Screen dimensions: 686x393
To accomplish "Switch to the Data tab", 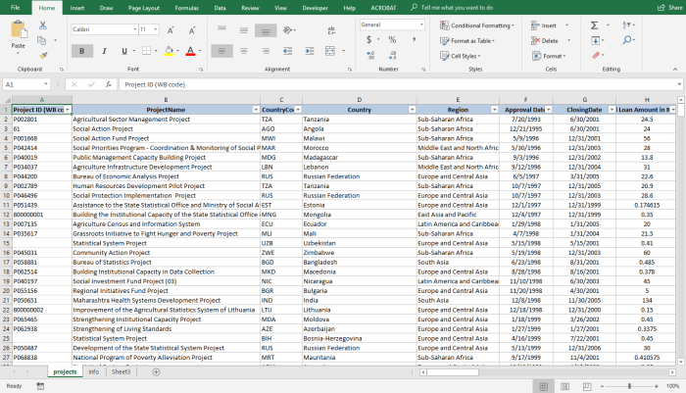I will click(220, 8).
